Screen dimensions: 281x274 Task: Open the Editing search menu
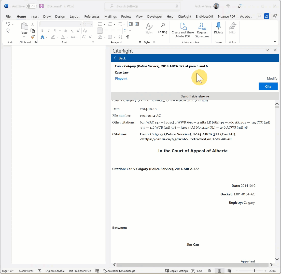pos(163,30)
